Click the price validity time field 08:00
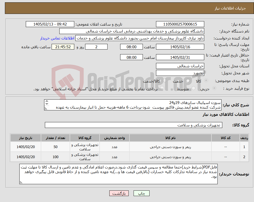This screenshot has height=202, width=254. 131,57
